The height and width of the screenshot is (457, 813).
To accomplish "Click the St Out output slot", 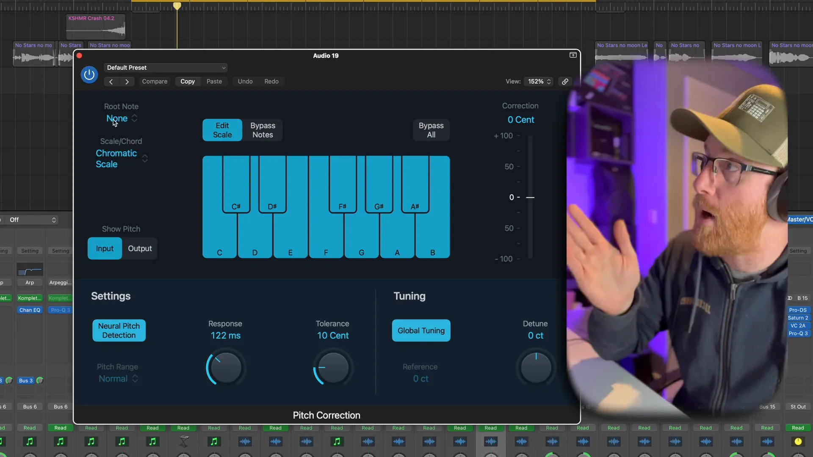I will tap(798, 407).
